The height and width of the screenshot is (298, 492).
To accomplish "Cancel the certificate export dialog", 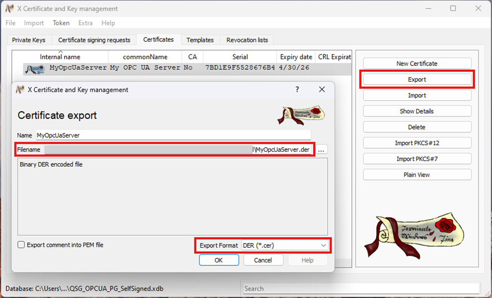I will tap(263, 260).
